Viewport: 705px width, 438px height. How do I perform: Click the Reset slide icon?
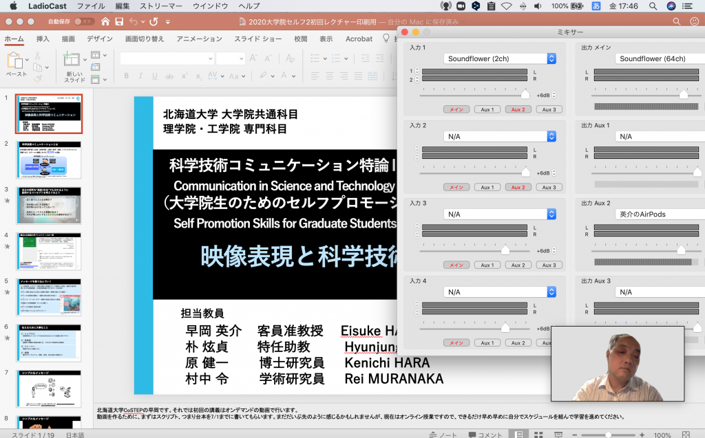tap(95, 67)
